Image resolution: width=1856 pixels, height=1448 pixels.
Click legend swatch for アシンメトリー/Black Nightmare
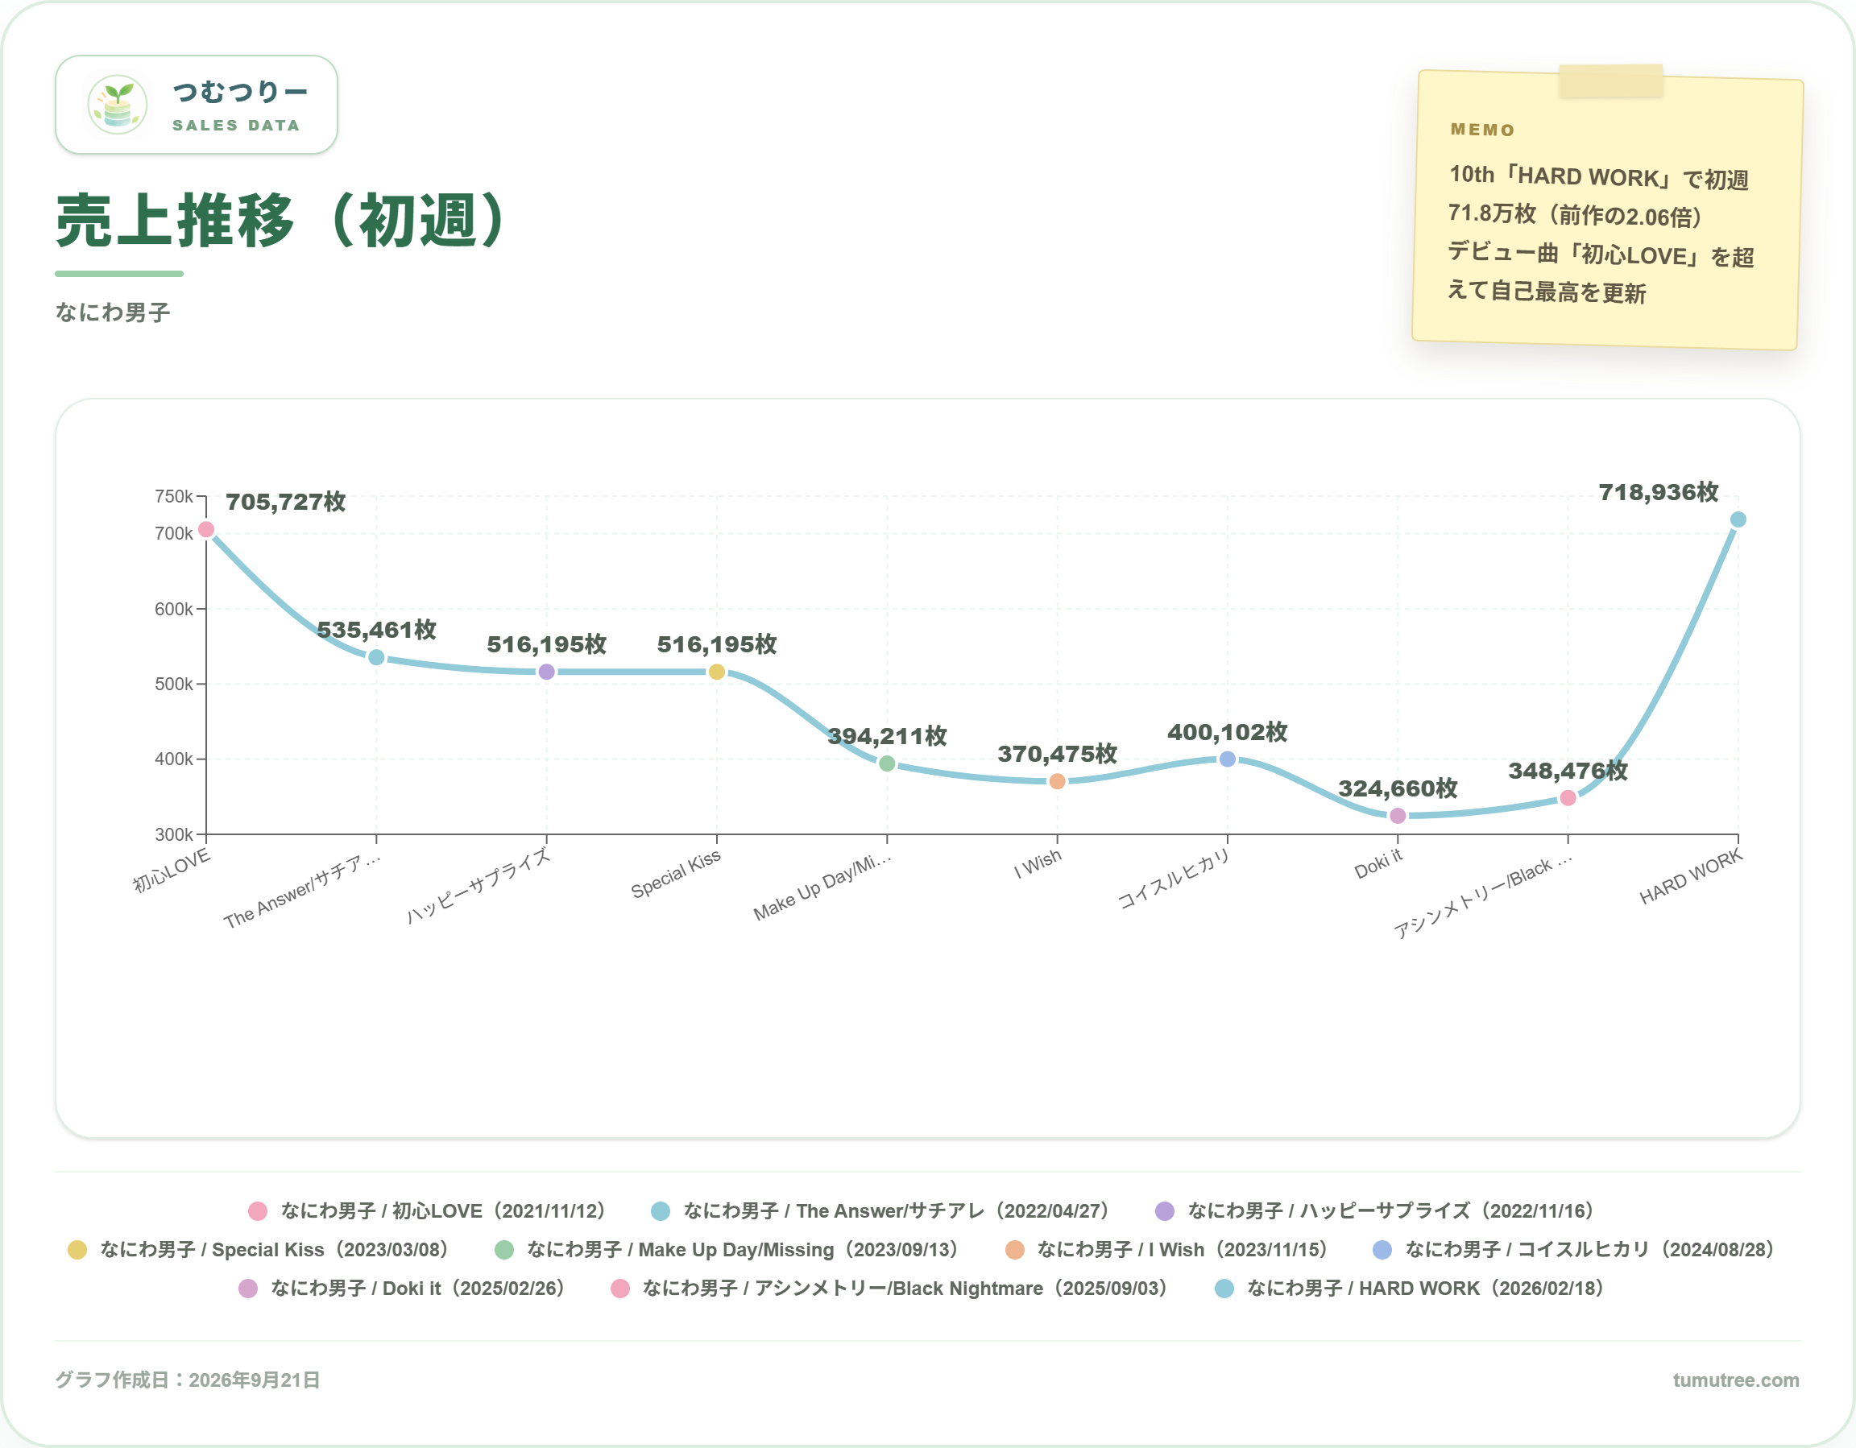620,1289
